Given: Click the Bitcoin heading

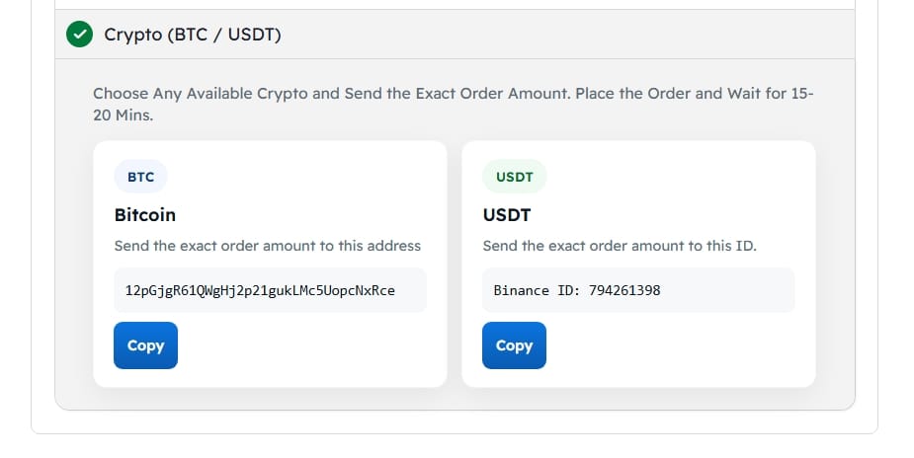Looking at the screenshot, I should click(145, 214).
